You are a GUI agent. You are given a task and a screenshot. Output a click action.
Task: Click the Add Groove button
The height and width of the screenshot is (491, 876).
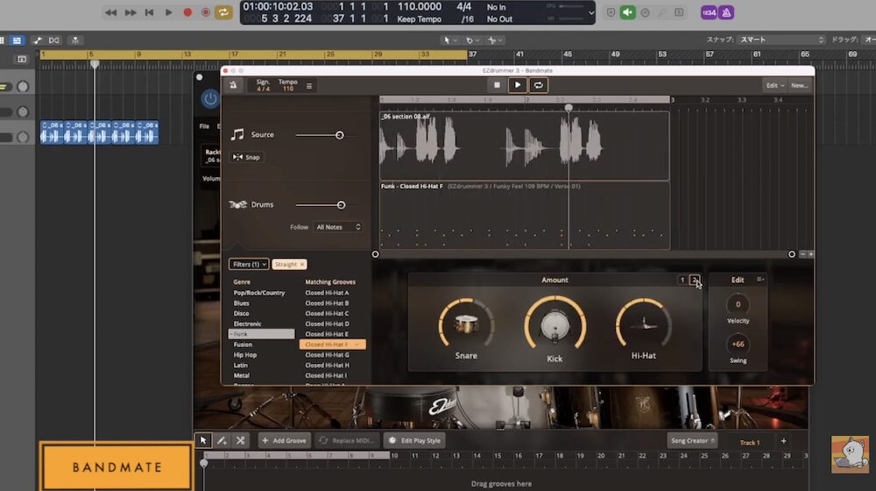click(284, 441)
